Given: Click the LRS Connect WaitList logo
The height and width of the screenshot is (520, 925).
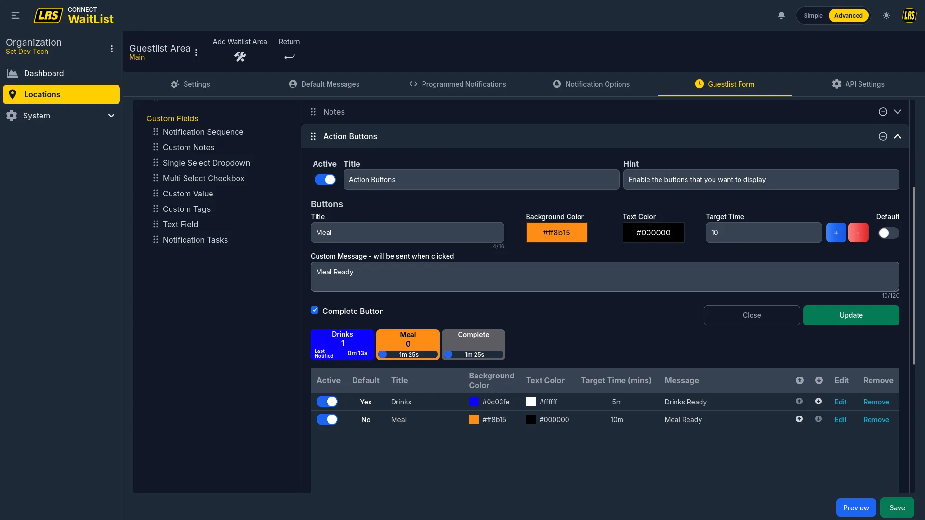Looking at the screenshot, I should tap(74, 15).
